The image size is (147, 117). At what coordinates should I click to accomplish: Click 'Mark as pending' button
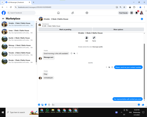click(x=65, y=30)
